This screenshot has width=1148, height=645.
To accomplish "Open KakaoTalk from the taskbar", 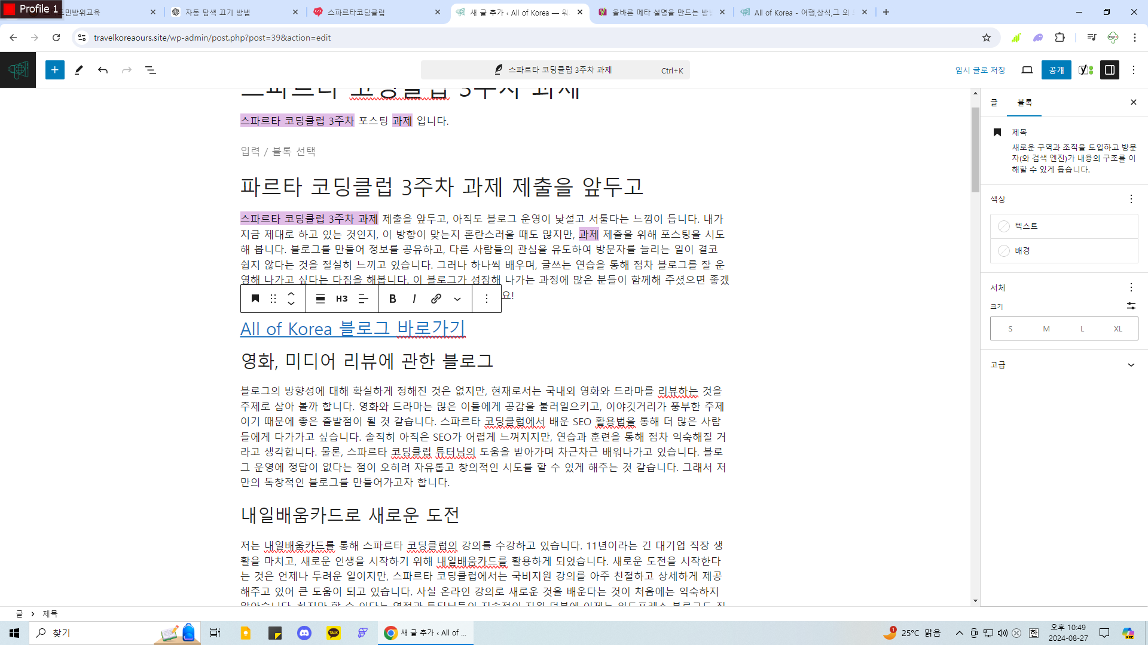I will tap(334, 632).
